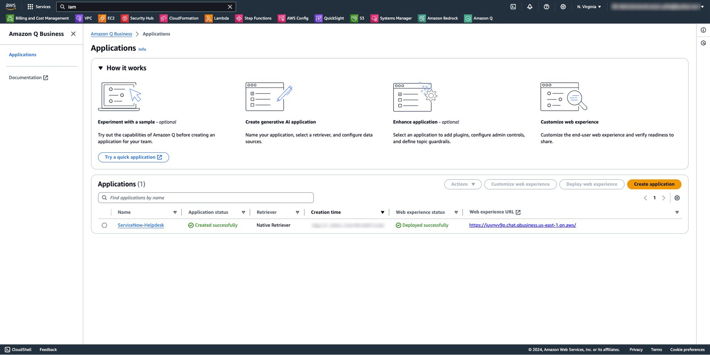Image resolution: width=710 pixels, height=355 pixels.
Task: Click the Create application button
Action: (x=654, y=184)
